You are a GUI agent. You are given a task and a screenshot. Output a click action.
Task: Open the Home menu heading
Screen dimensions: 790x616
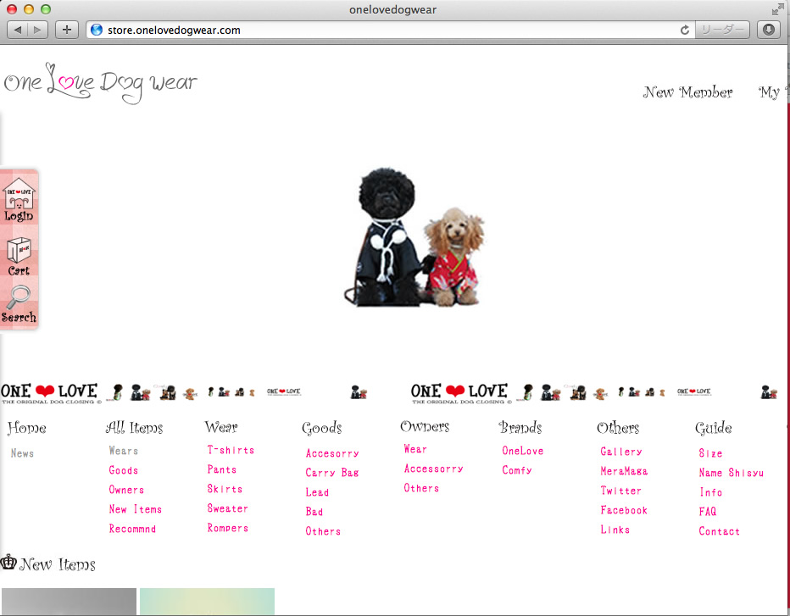point(27,428)
